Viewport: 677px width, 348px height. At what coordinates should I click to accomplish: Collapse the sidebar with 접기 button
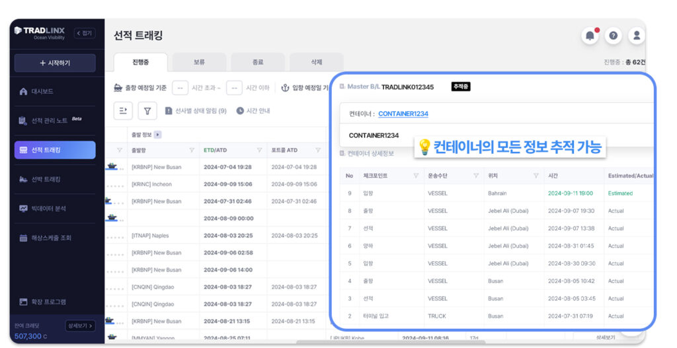tap(85, 33)
